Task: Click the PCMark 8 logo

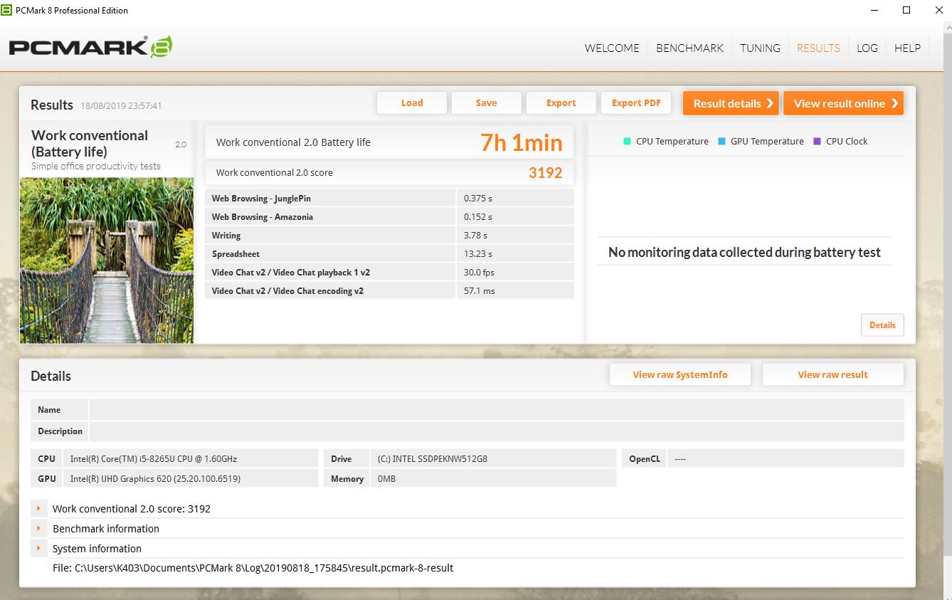Action: click(x=90, y=48)
